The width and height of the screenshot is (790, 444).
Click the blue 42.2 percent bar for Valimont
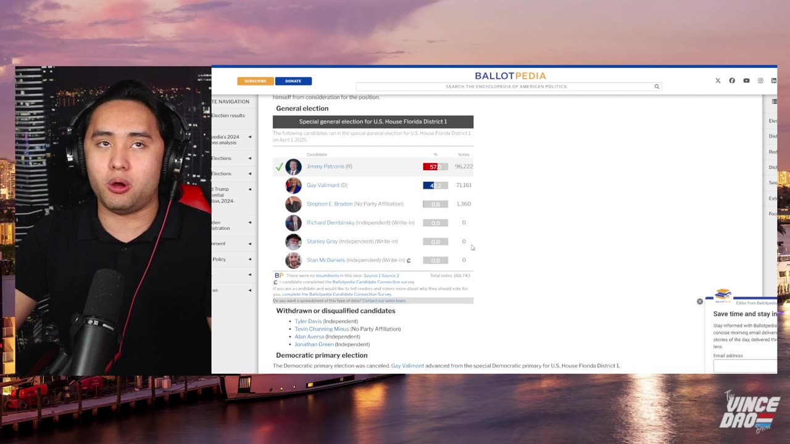click(x=435, y=185)
